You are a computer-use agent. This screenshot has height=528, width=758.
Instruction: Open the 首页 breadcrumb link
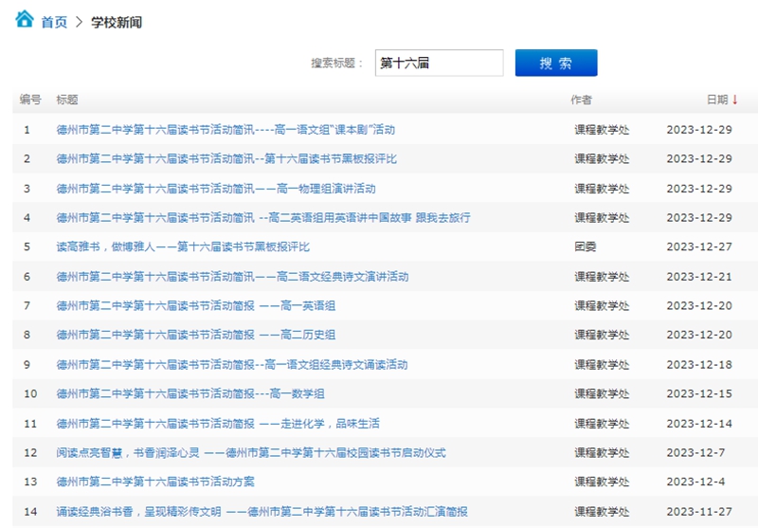click(x=54, y=22)
